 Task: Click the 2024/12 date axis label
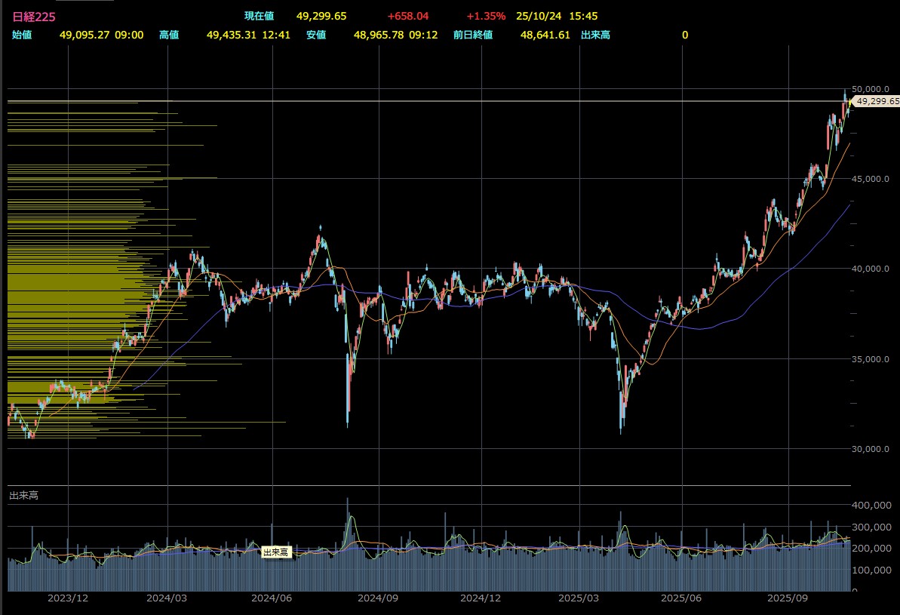(x=481, y=598)
